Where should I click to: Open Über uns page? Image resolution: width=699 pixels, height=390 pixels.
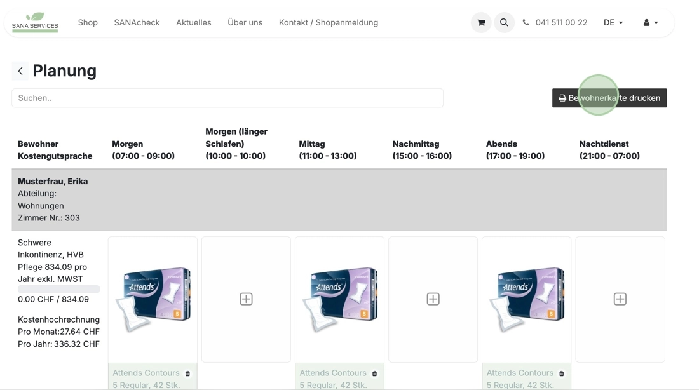[245, 22]
